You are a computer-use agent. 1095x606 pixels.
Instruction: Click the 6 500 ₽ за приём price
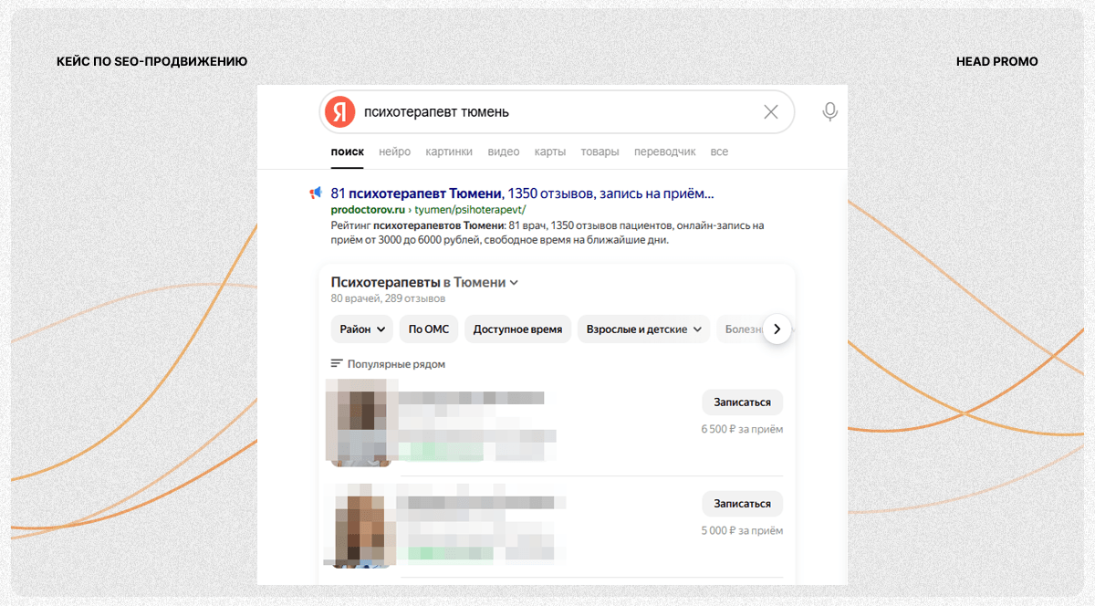pyautogui.click(x=742, y=429)
